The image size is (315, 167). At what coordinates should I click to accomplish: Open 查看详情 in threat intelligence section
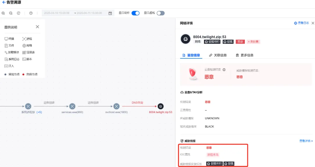306,141
